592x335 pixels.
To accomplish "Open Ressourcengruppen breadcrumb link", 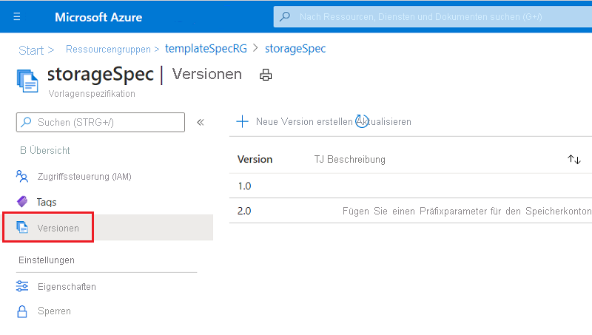I will click(108, 50).
